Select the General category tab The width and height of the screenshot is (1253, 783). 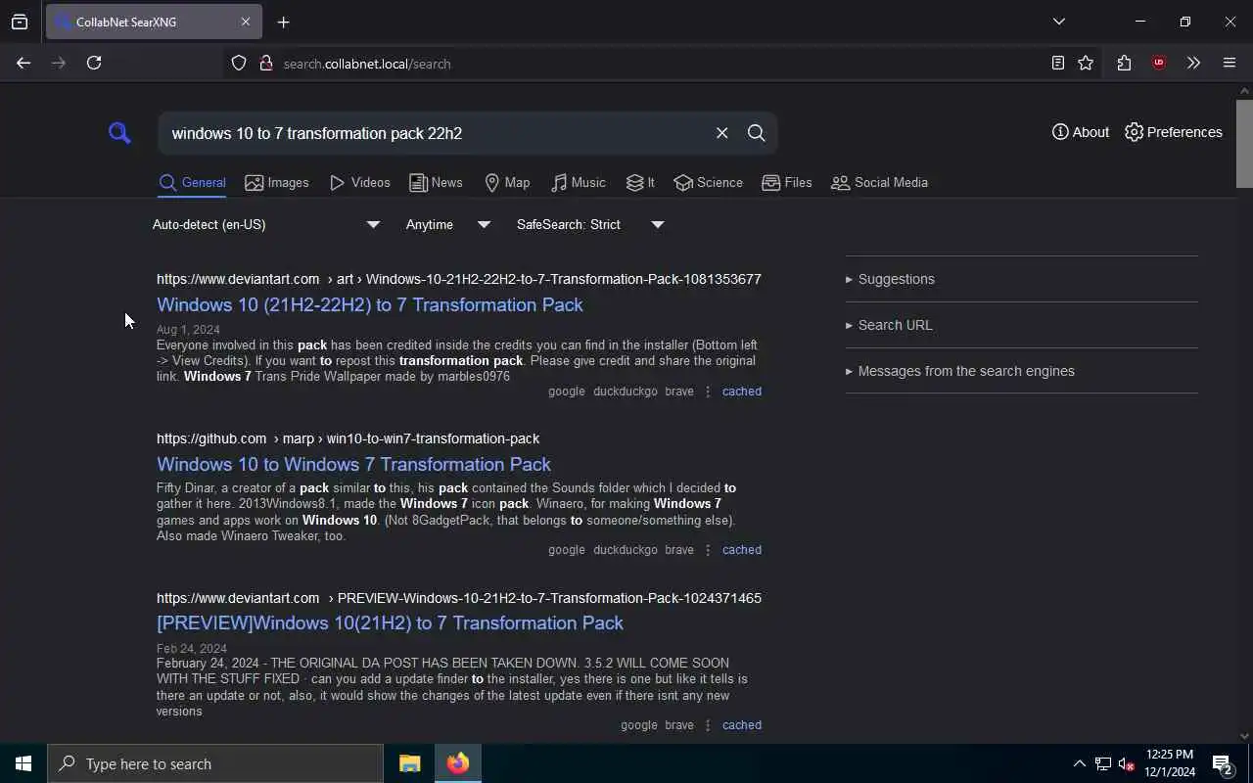[193, 183]
